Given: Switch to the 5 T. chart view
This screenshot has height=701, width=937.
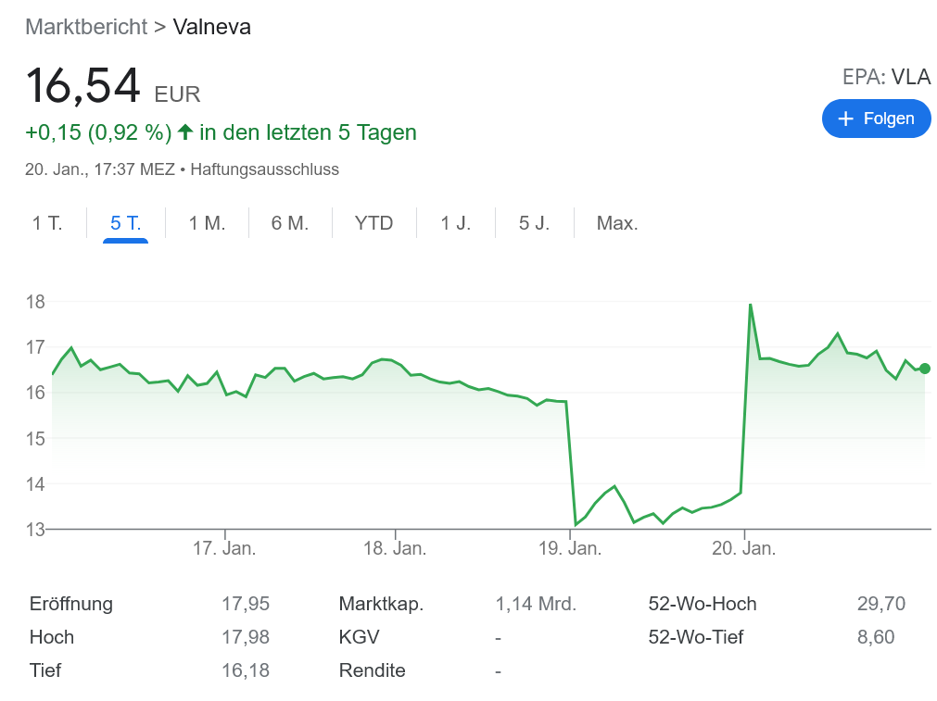Looking at the screenshot, I should coord(123,222).
